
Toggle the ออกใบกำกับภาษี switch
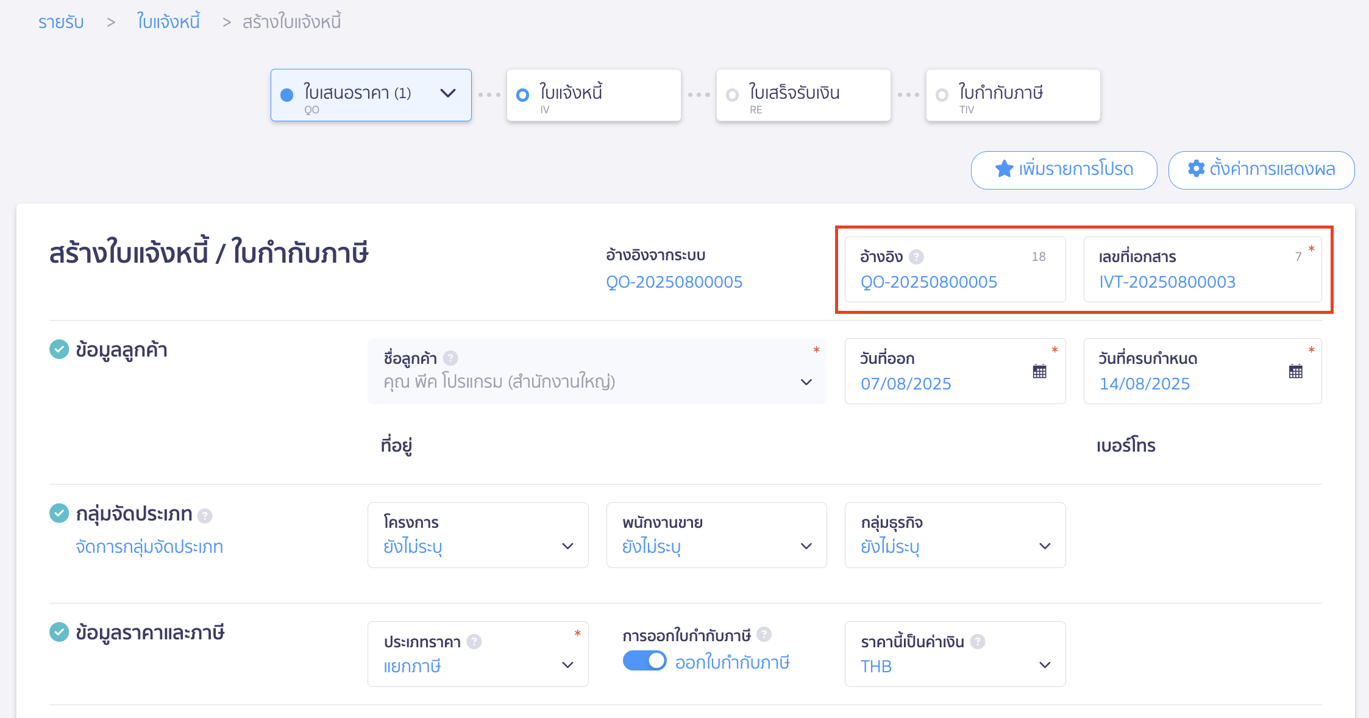(x=644, y=661)
